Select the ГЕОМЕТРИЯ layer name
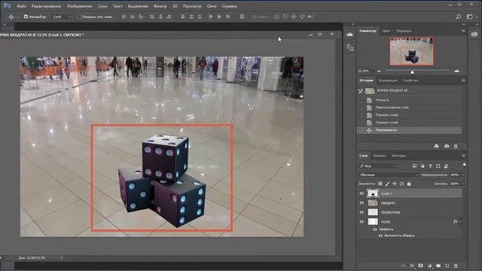The image size is (482, 271). tap(390, 212)
